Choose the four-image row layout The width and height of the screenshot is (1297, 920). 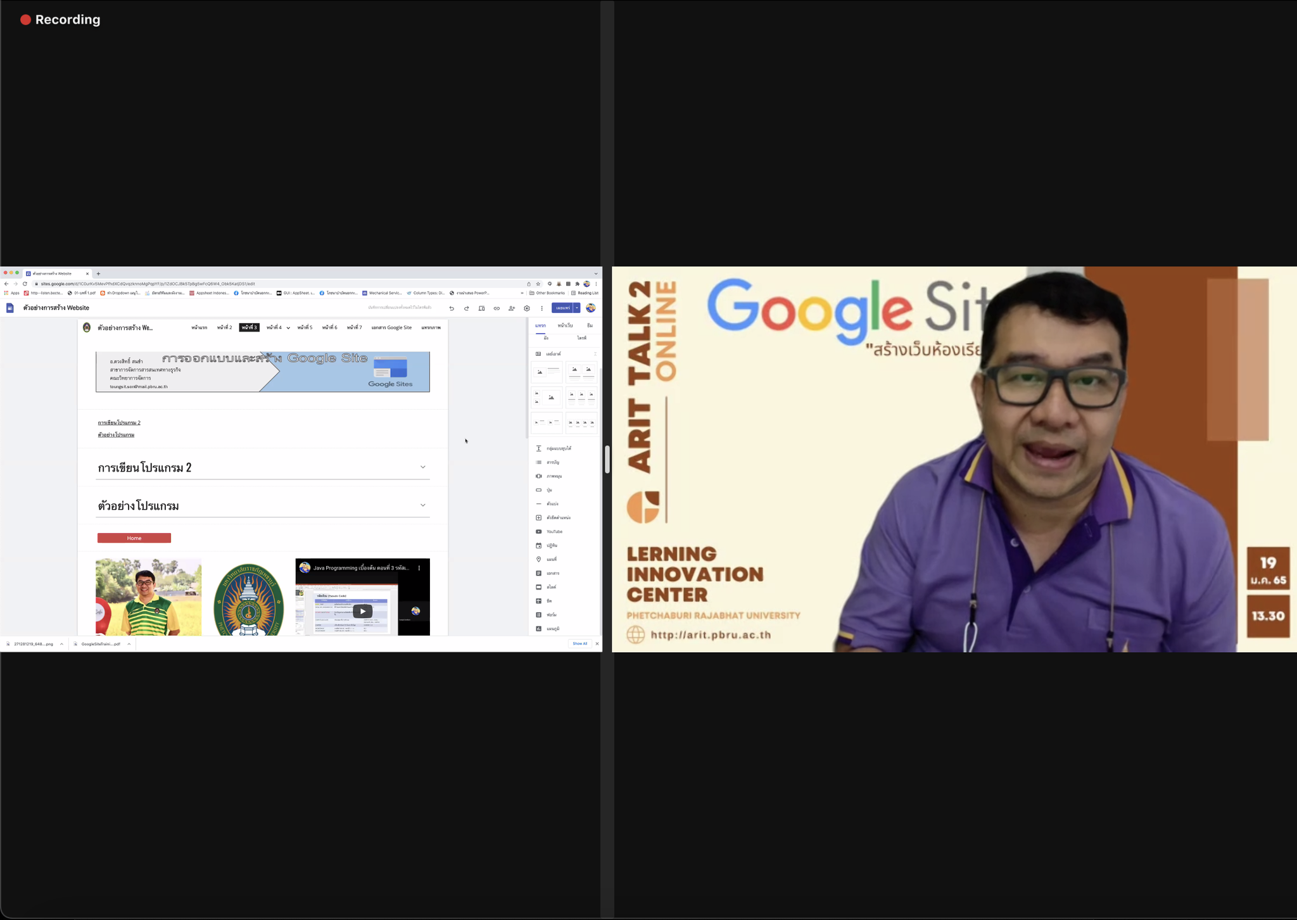tap(581, 422)
